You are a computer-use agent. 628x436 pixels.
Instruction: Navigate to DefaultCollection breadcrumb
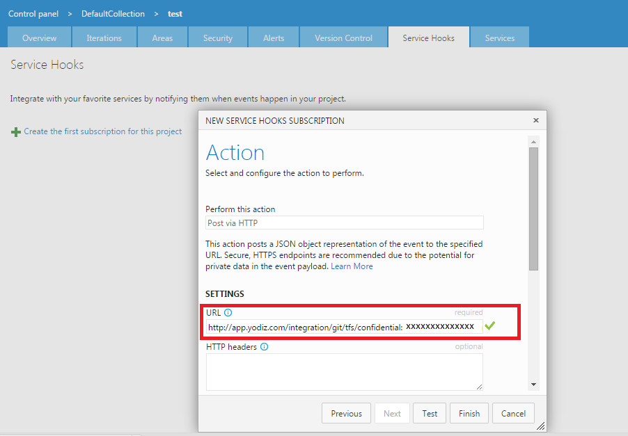pyautogui.click(x=113, y=14)
